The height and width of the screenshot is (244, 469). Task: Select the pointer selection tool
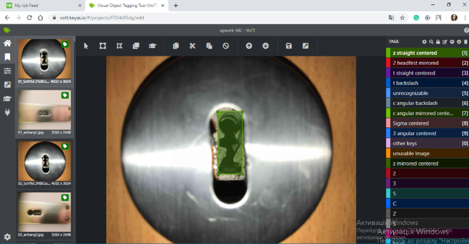86,46
